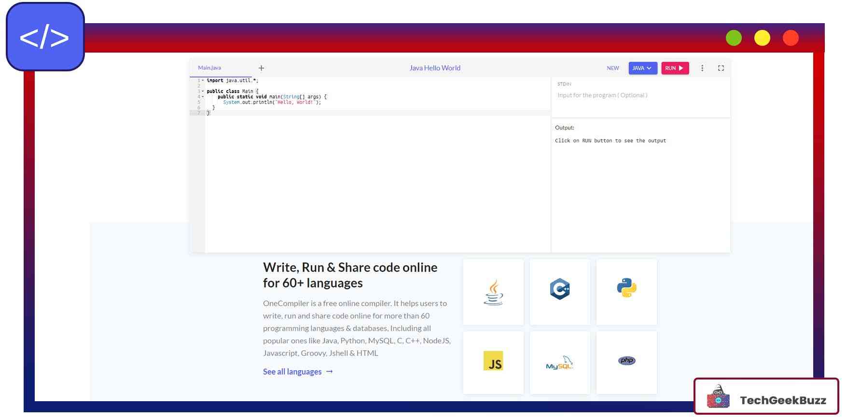Viewport: 847px width, 420px height.
Task: Collapse the import statement fold arrow on line 1
Action: 203,81
